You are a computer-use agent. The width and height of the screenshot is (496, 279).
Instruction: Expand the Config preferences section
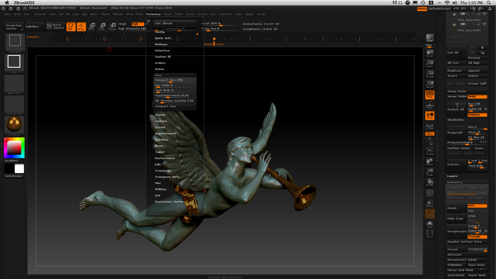pos(160,32)
